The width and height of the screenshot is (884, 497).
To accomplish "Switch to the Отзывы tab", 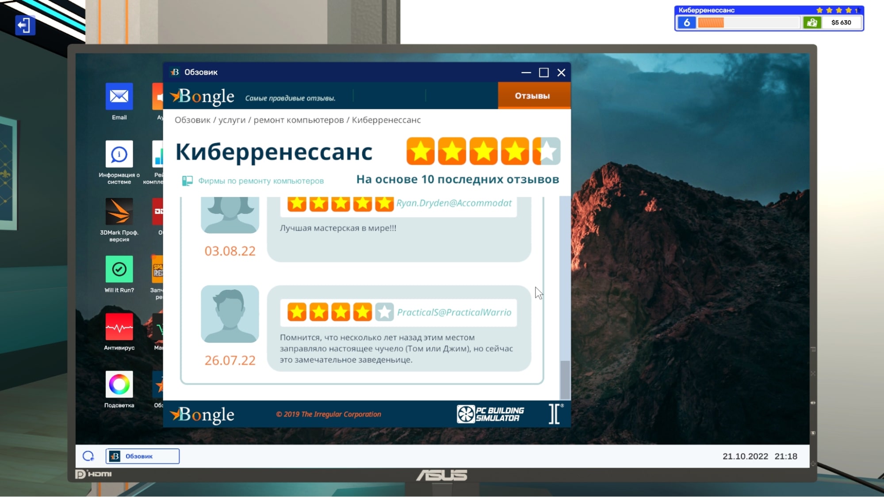I will coord(534,96).
